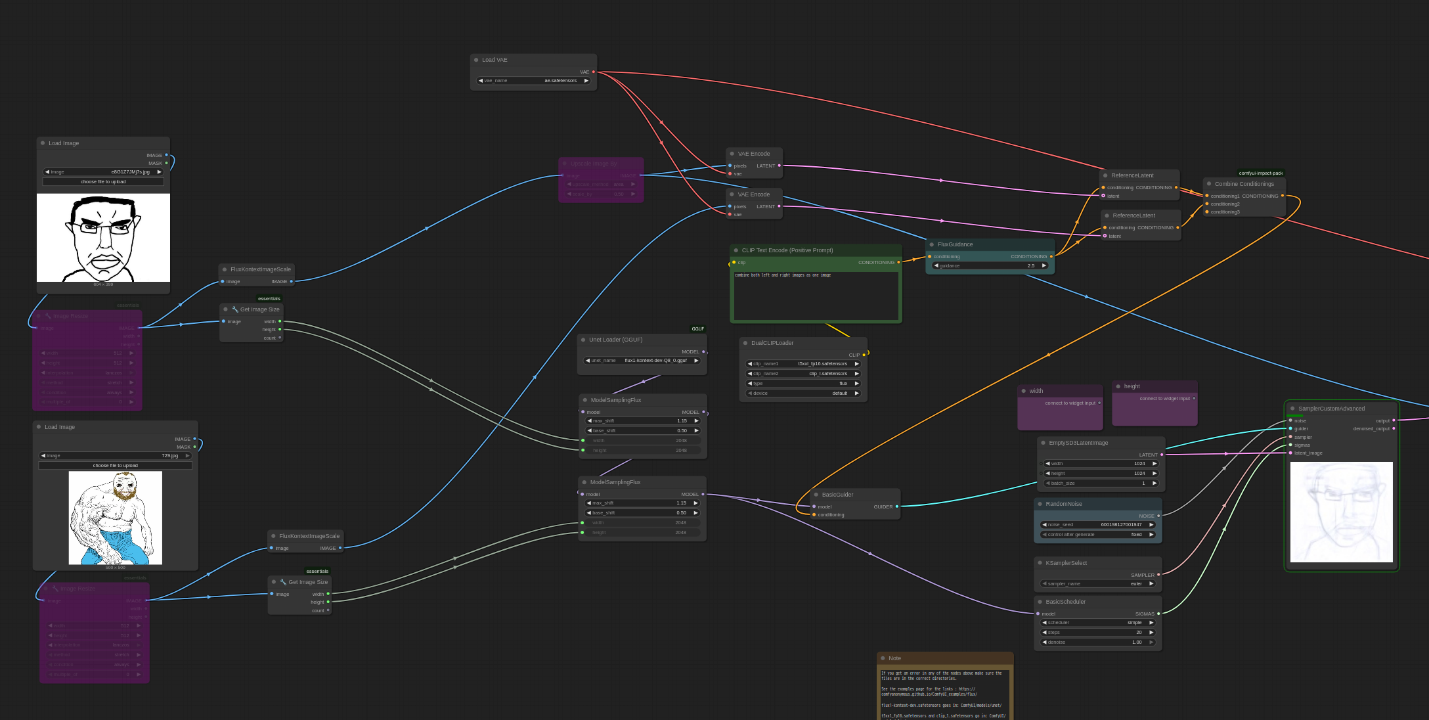Click the conditioning input port on BasicGuider
The image size is (1429, 720).
pyautogui.click(x=814, y=514)
